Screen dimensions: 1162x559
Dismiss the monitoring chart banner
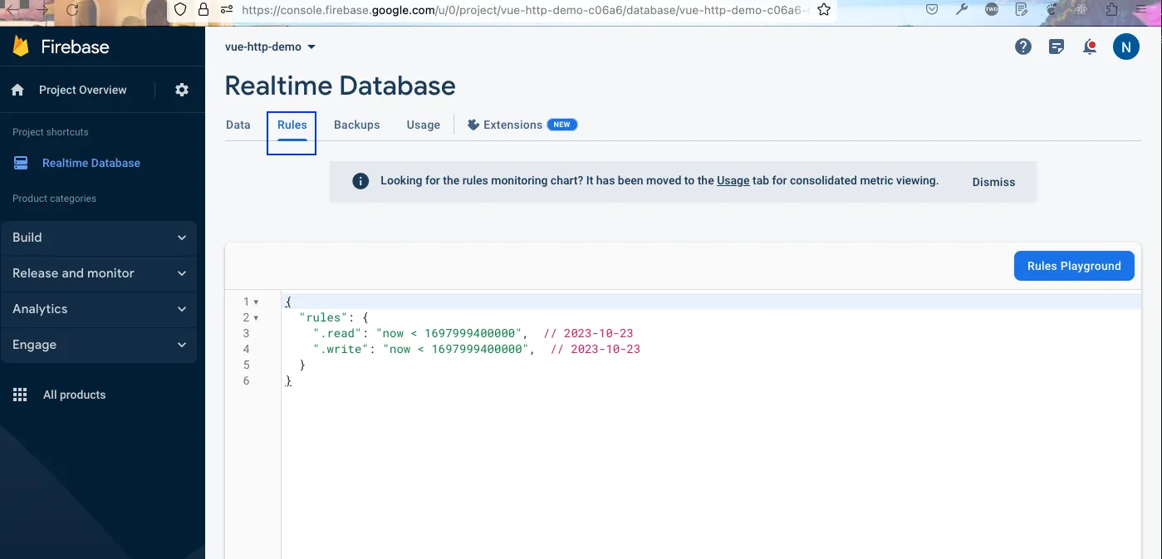(x=993, y=182)
